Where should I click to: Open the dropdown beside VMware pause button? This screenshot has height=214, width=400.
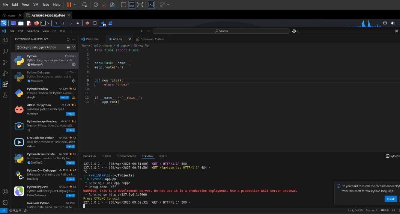[75, 5]
